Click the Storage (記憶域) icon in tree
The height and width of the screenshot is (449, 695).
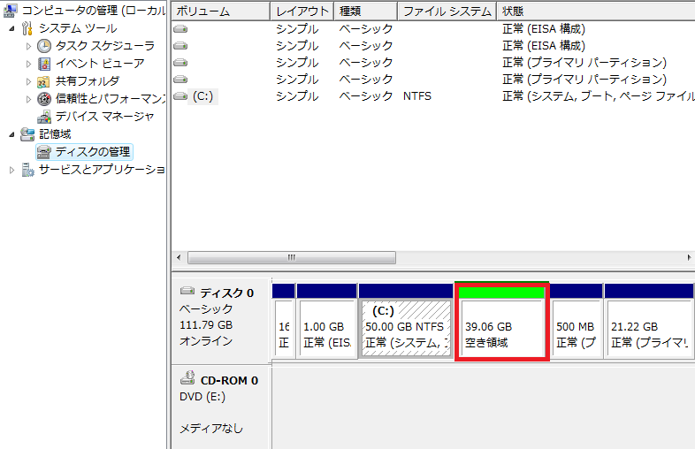click(x=27, y=134)
